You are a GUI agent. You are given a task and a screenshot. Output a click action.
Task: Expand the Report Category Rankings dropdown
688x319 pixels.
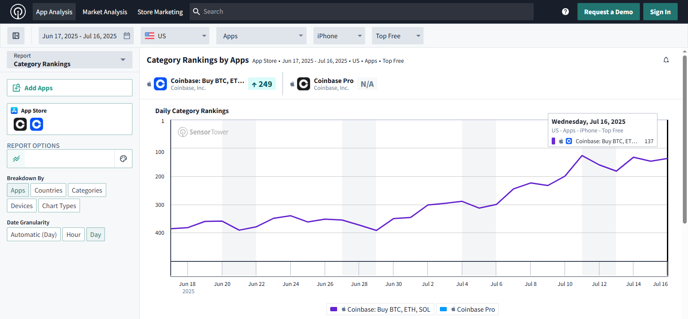(x=70, y=60)
